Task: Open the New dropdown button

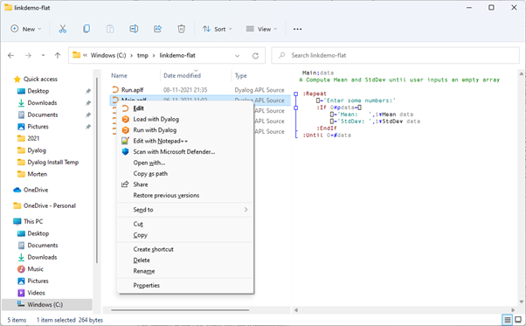Action: tap(26, 29)
